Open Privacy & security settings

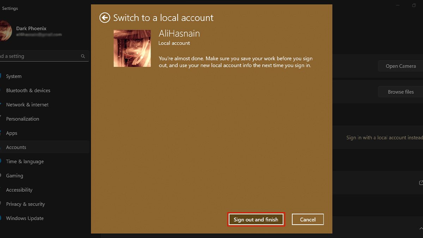click(x=25, y=204)
